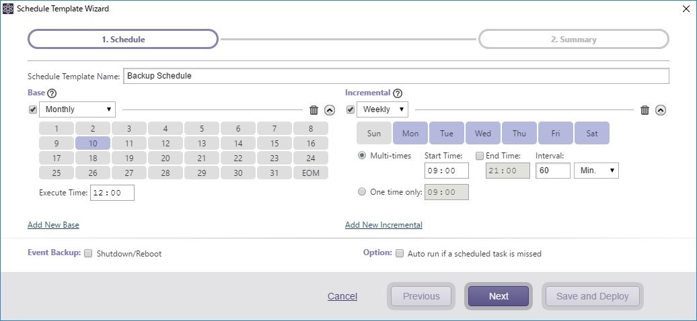Delete the Incremental schedule using trash icon

click(x=645, y=110)
